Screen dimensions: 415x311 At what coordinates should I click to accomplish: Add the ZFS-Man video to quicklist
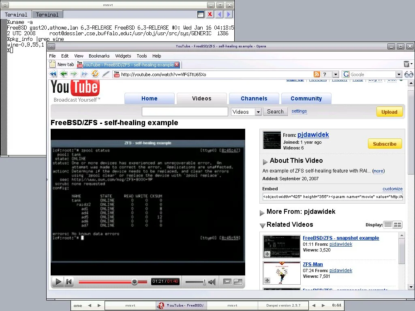pyautogui.click(x=267, y=280)
